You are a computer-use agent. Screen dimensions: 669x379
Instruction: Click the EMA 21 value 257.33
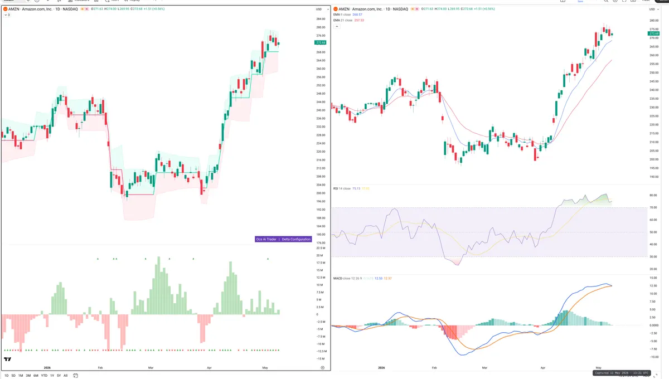[x=359, y=20]
